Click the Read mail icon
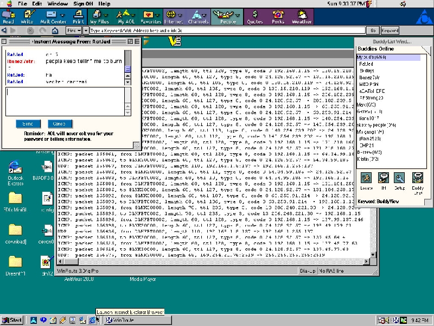The image size is (434, 326). coord(8,16)
